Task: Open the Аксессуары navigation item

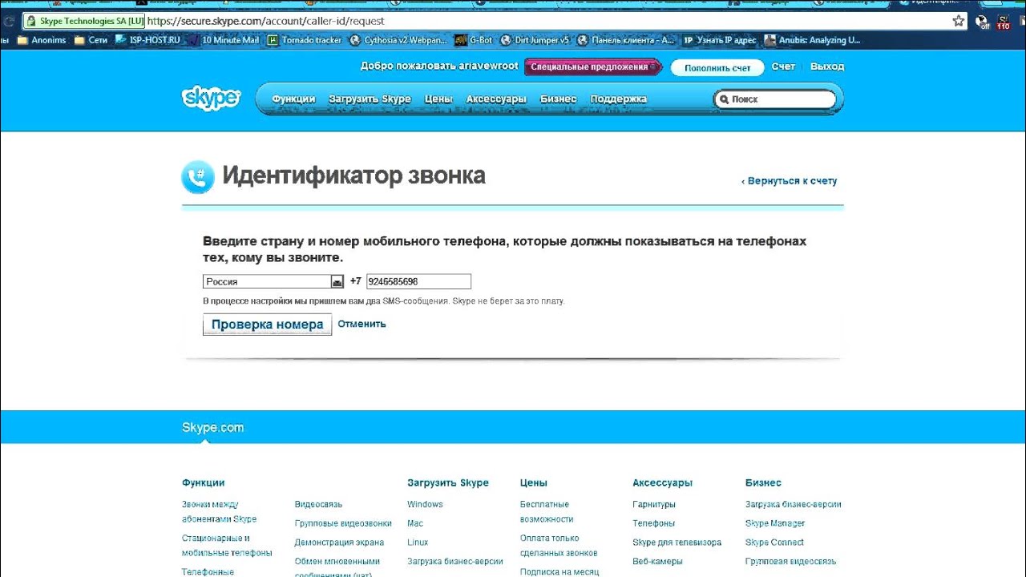Action: (496, 99)
